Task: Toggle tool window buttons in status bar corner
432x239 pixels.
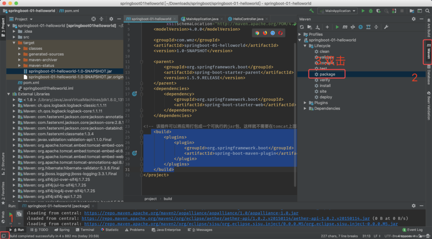Action: point(3,236)
